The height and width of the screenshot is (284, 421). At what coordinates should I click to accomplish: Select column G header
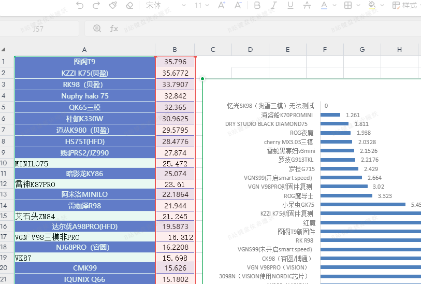point(362,49)
